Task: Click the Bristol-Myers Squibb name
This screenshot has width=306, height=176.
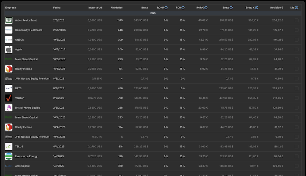Action: [27, 108]
